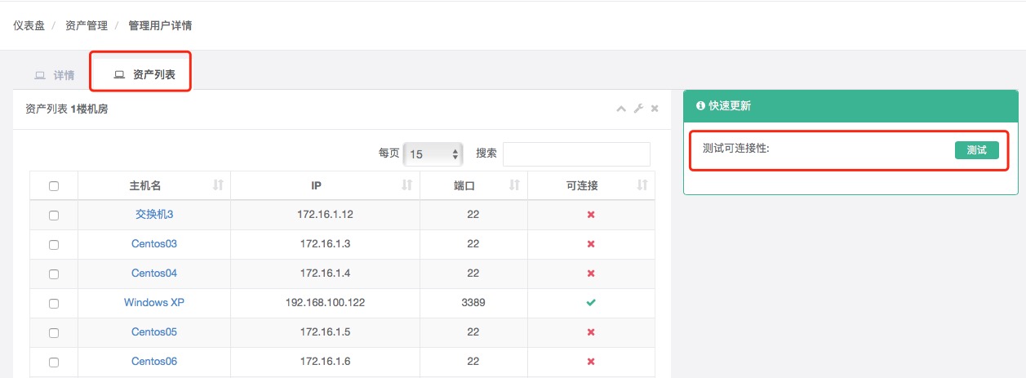This screenshot has height=378, width=1026.
Task: Sort table by IP column arrows
Action: point(406,185)
